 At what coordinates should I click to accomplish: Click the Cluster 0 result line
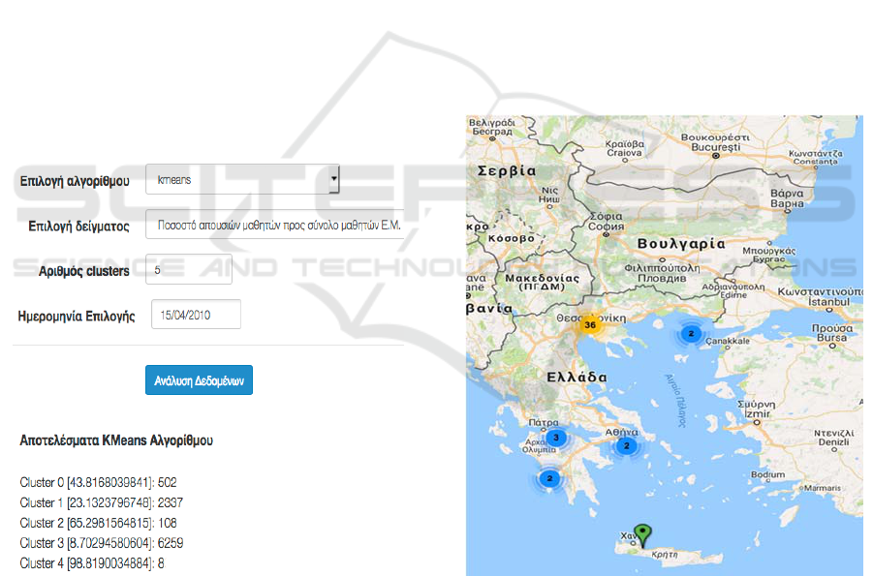[99, 482]
